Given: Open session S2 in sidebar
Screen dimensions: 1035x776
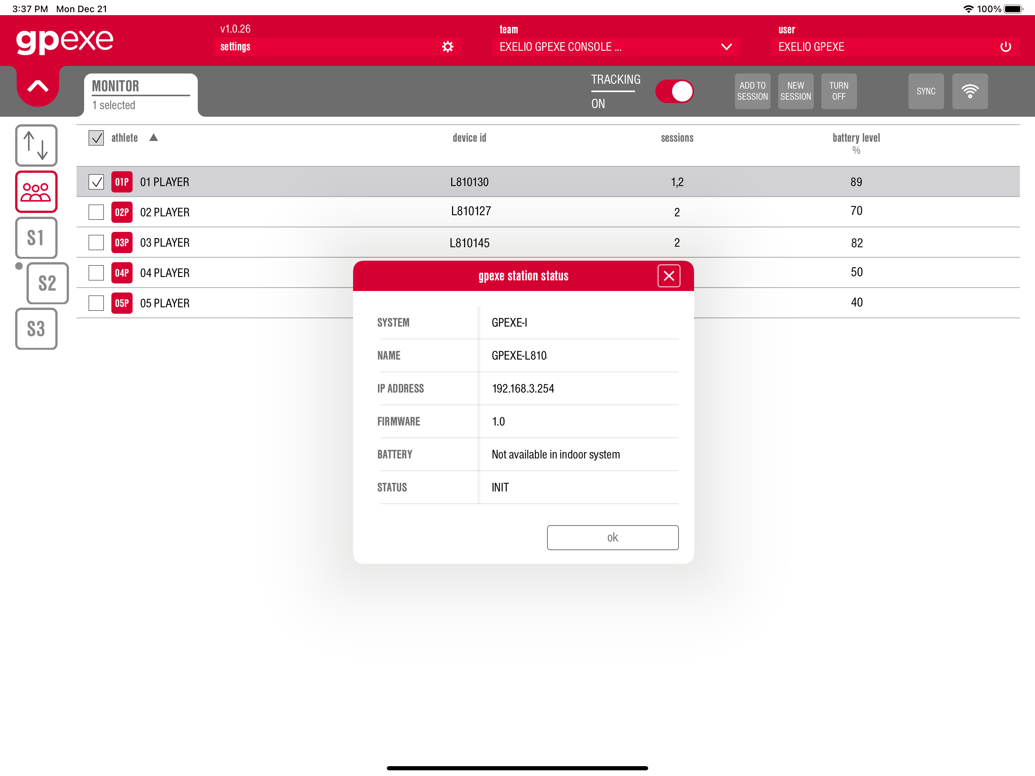Looking at the screenshot, I should point(47,283).
